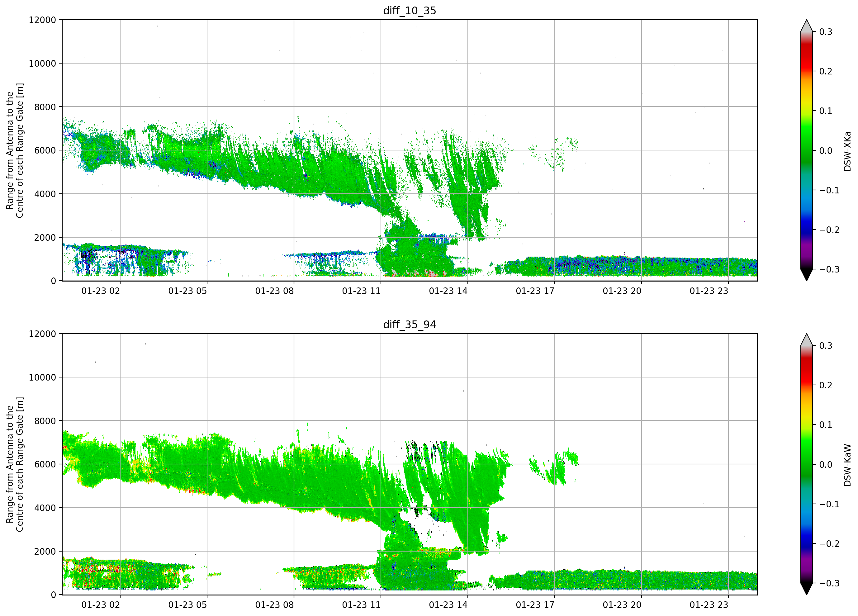Click the 0 y-tick of diff_35_94 plot
This screenshot has height=616, width=858.
pos(53,595)
